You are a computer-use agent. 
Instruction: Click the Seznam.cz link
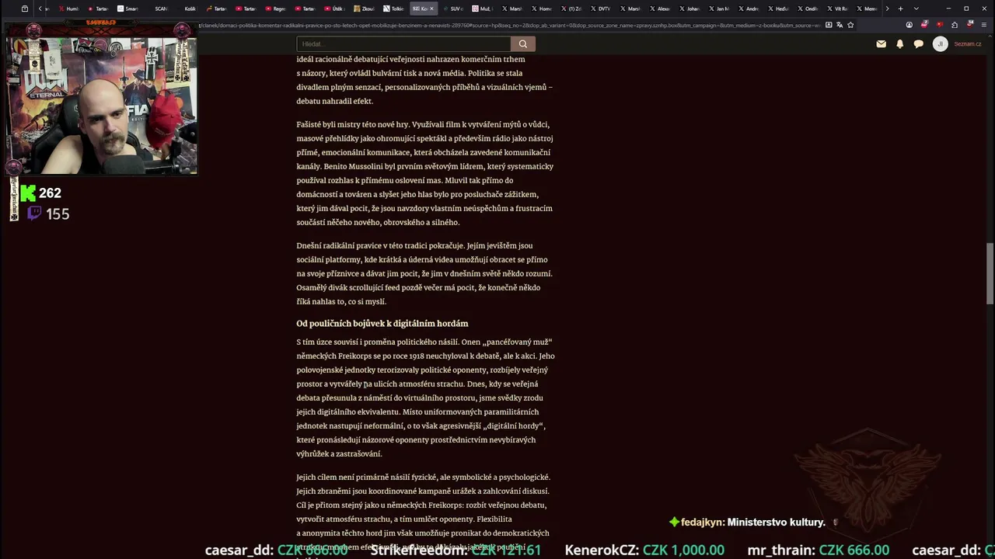[x=968, y=44]
